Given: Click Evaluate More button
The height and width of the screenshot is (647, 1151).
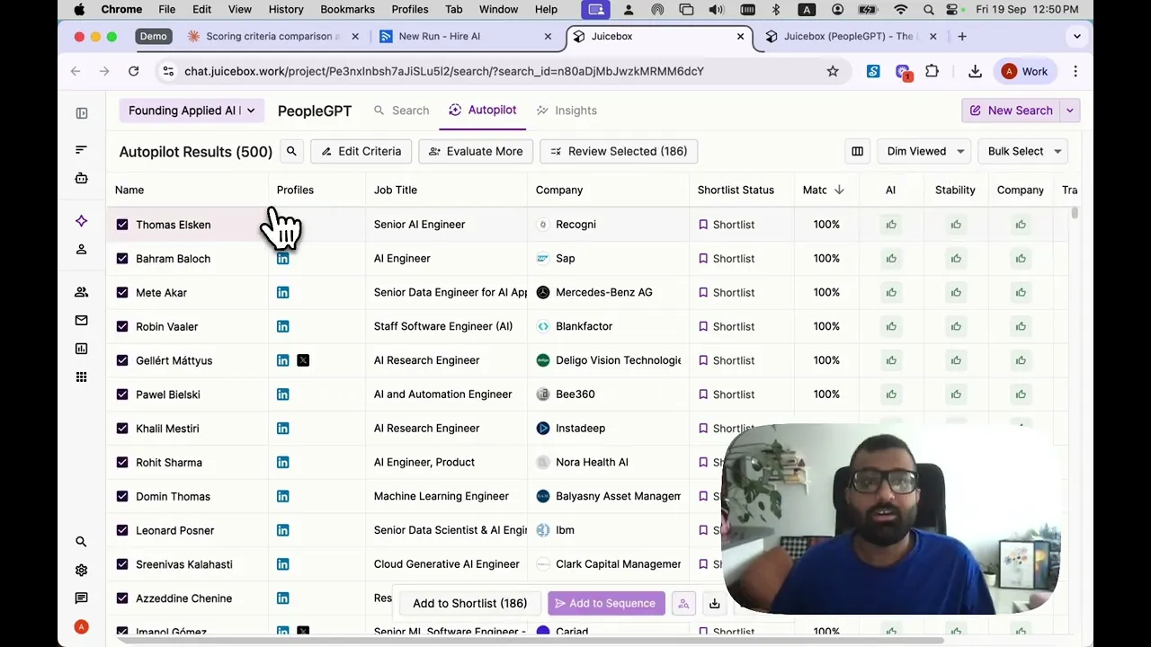Looking at the screenshot, I should [x=476, y=151].
